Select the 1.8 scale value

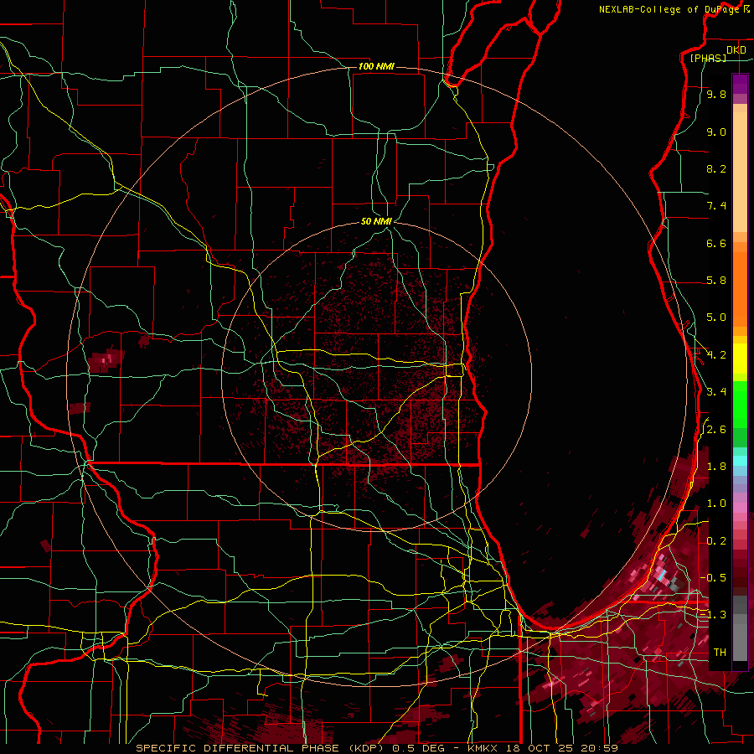pos(716,467)
